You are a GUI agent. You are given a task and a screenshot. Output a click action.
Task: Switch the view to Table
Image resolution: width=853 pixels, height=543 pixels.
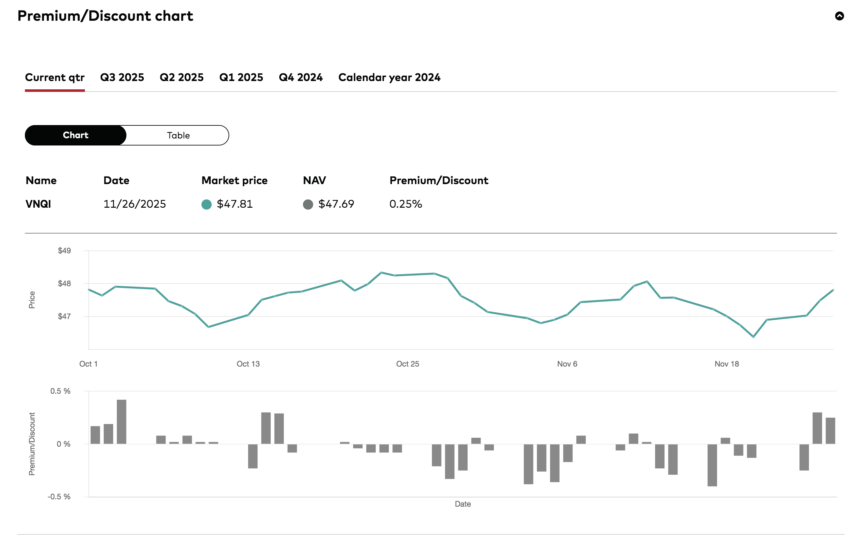178,135
